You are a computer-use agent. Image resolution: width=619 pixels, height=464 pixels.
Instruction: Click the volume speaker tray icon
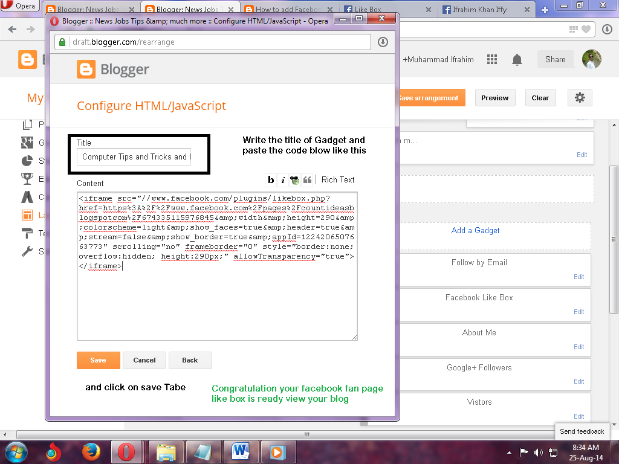click(538, 453)
